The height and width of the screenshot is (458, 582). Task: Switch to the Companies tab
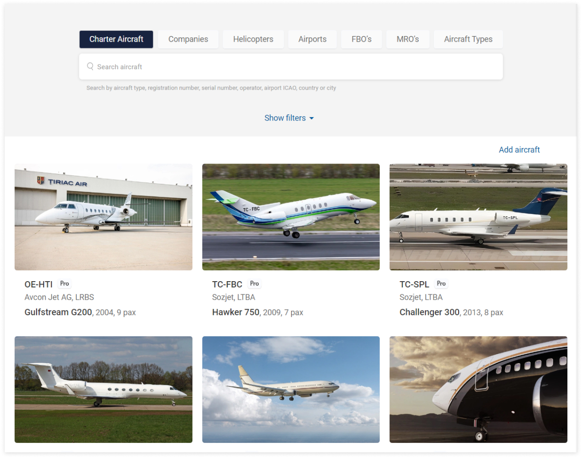click(x=188, y=39)
